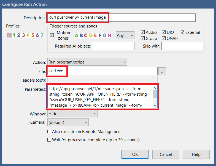Toggle motion zone A

pos(77,35)
